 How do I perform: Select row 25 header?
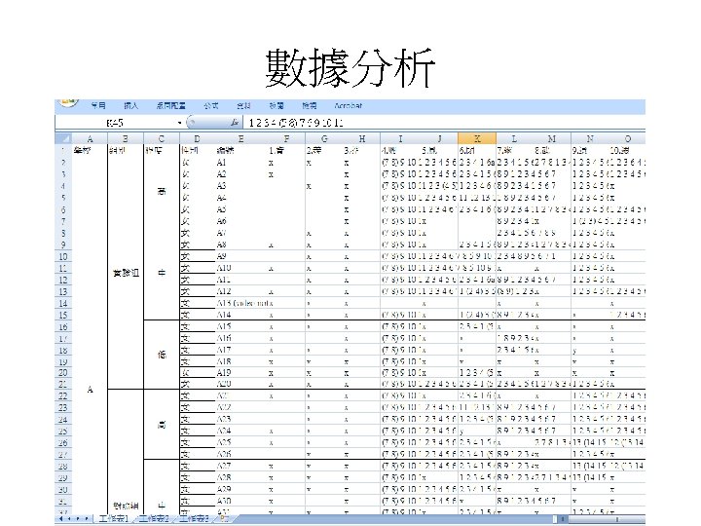point(63,432)
